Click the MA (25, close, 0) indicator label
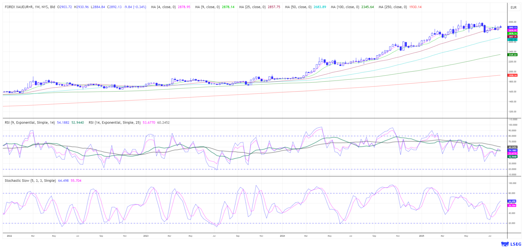Viewport: 524px width, 247px height. (252, 7)
